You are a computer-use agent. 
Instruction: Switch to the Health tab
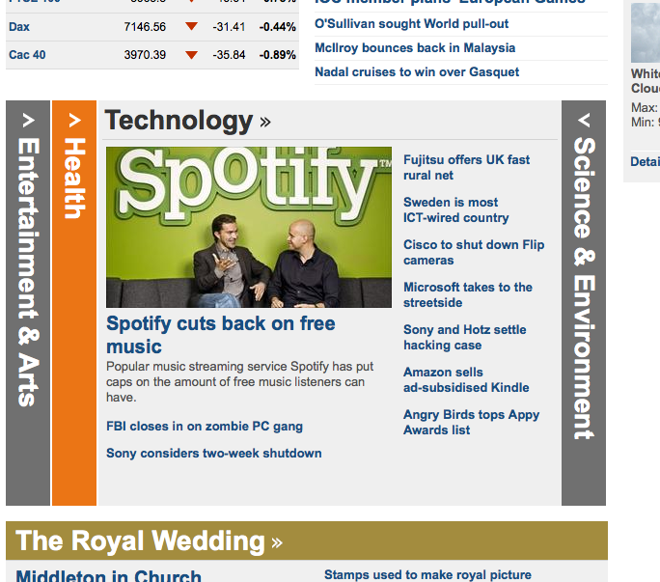click(74, 302)
